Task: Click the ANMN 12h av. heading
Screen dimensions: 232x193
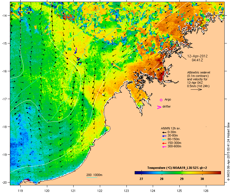Action: point(171,128)
